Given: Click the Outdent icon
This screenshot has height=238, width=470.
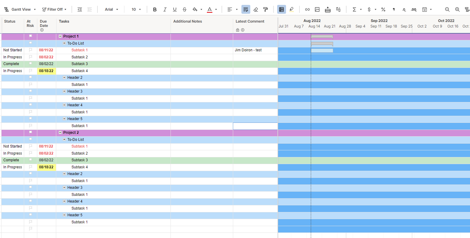Looking at the screenshot, I should click(80, 9).
